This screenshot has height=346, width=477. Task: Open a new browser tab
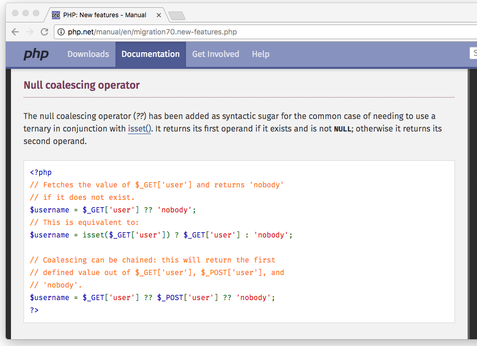tap(177, 16)
